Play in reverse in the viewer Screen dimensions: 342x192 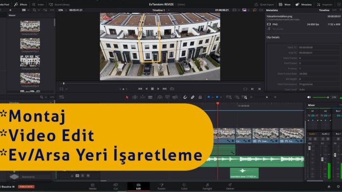(x=147, y=89)
